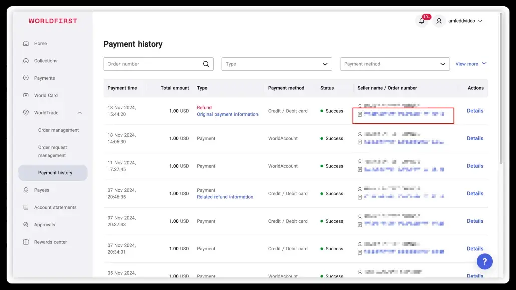Click the user profile avatar icon
The height and width of the screenshot is (290, 516).
click(439, 21)
